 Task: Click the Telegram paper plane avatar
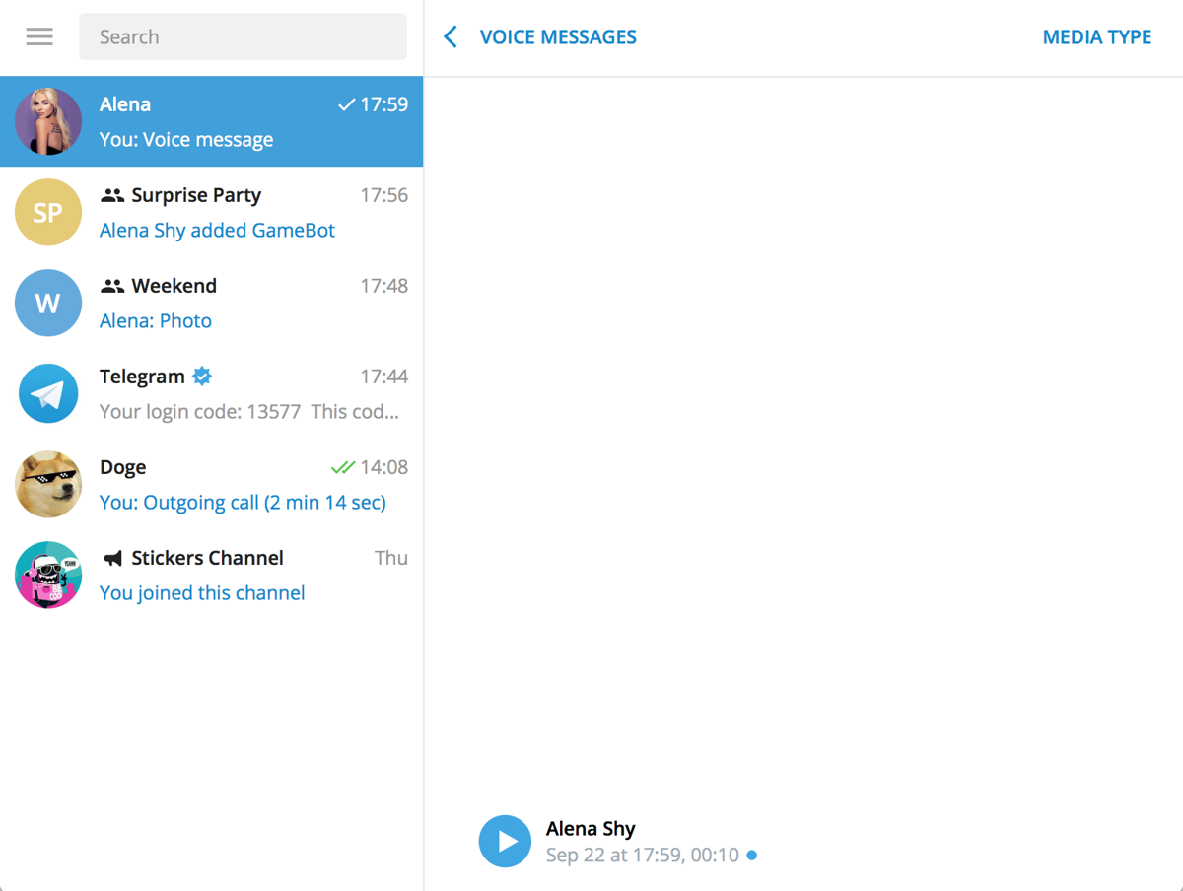point(48,393)
